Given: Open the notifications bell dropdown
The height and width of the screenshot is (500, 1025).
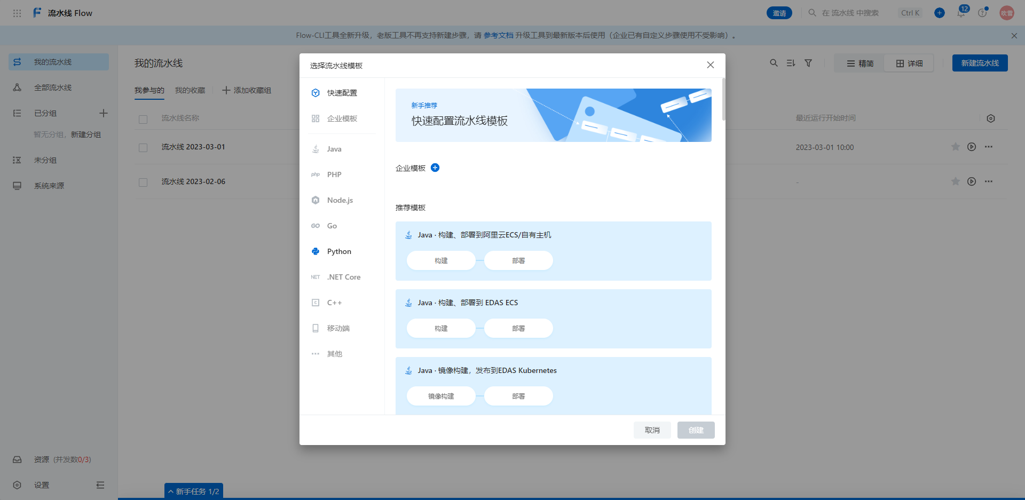Looking at the screenshot, I should point(961,13).
